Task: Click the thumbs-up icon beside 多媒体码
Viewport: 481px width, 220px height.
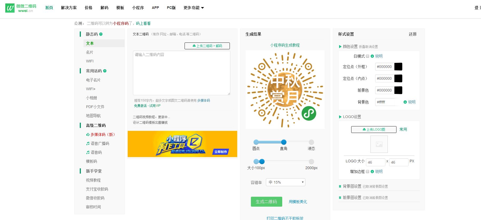Action: pyautogui.click(x=88, y=135)
